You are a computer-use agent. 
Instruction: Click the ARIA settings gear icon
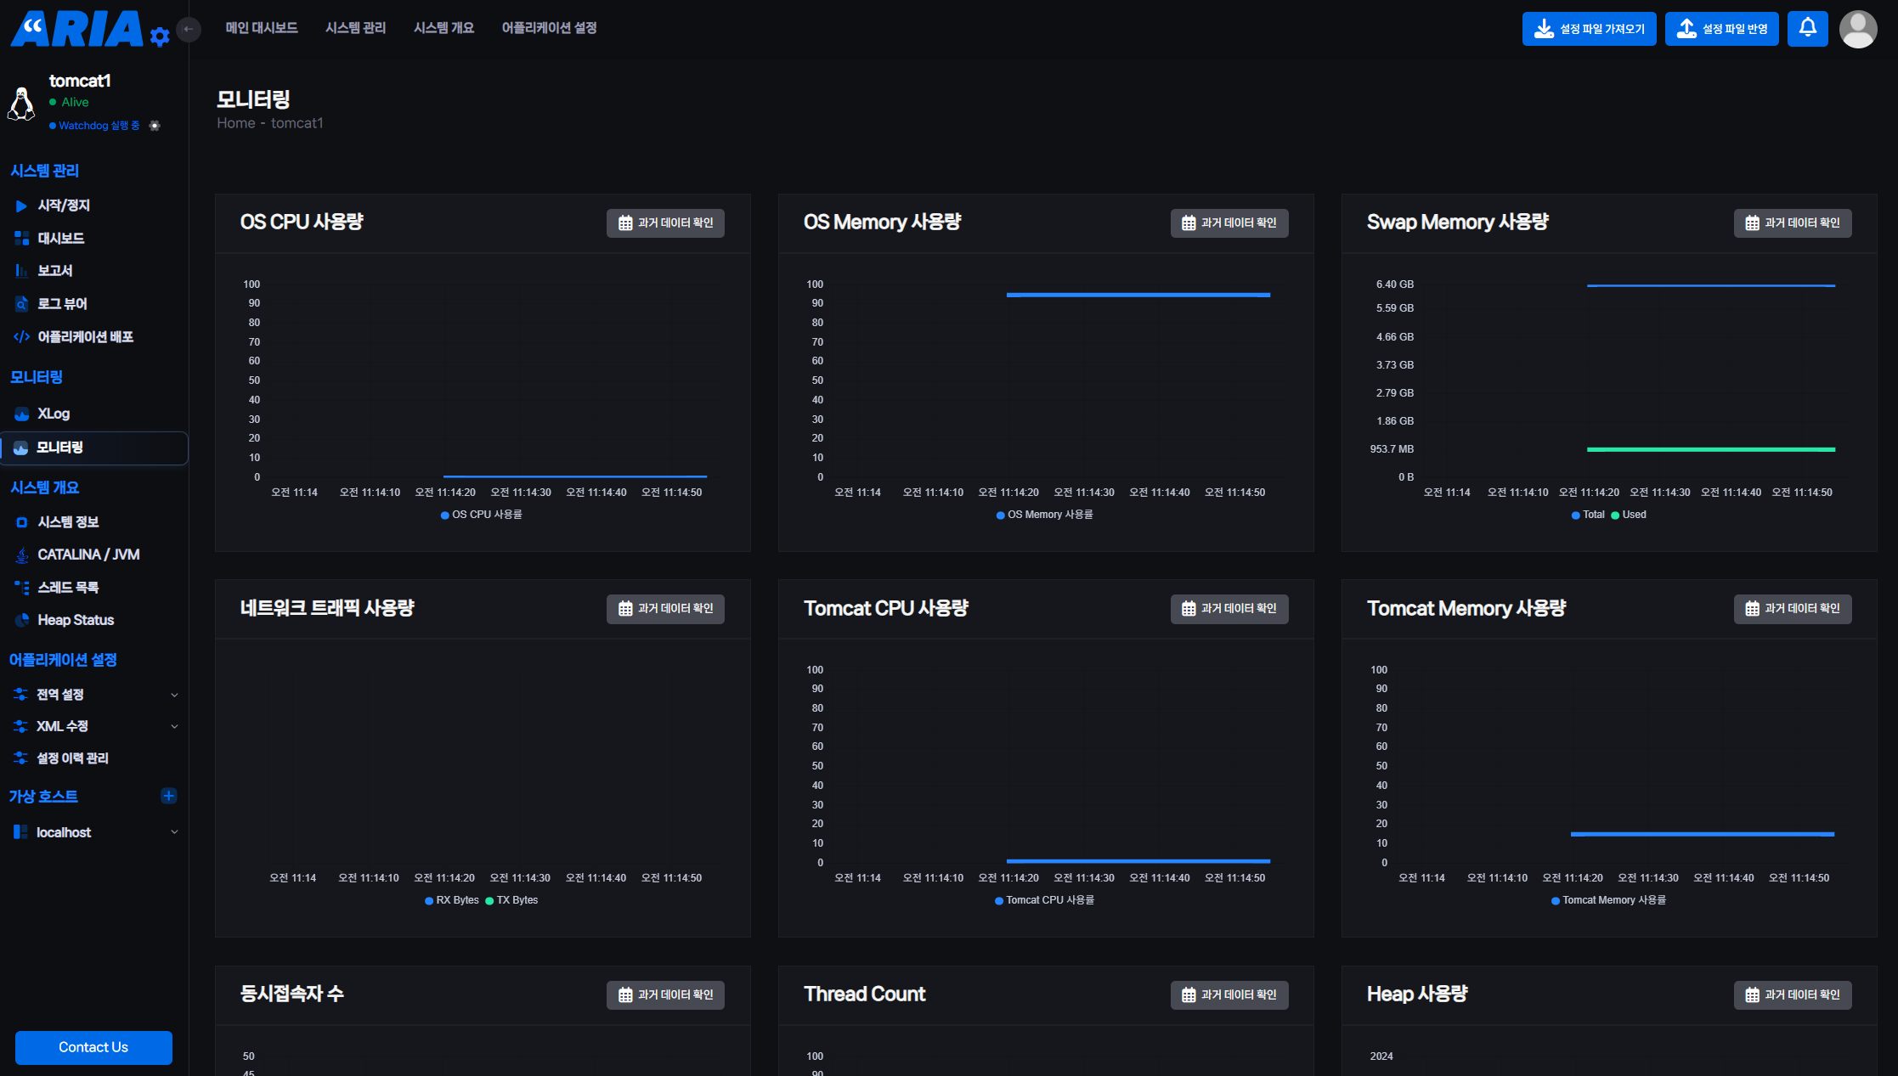coord(160,36)
